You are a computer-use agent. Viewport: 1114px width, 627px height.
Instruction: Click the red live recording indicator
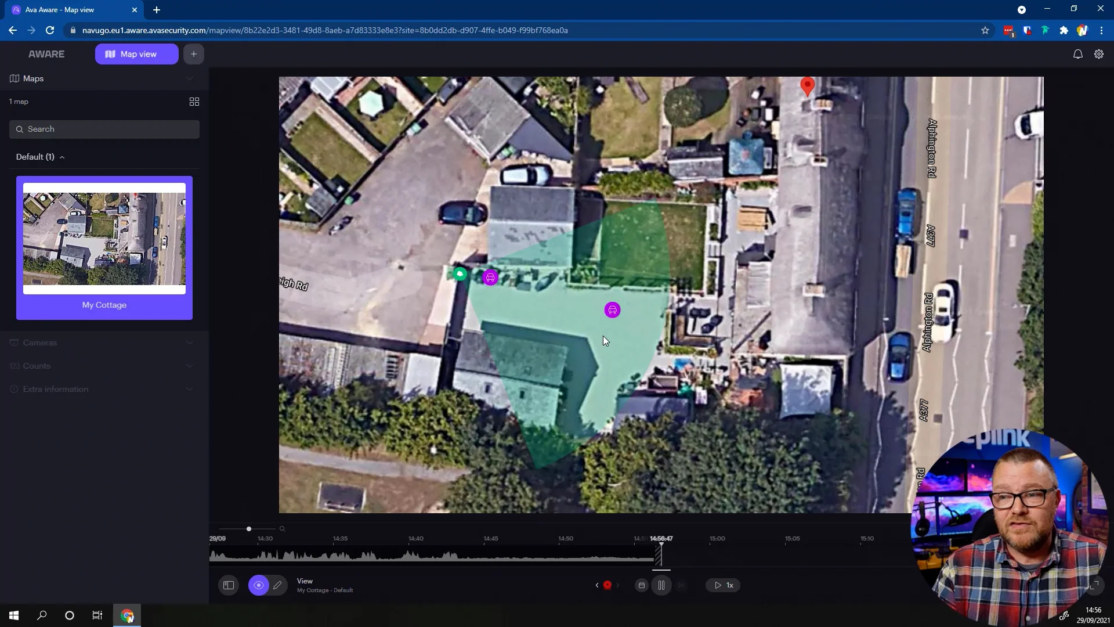tap(607, 585)
